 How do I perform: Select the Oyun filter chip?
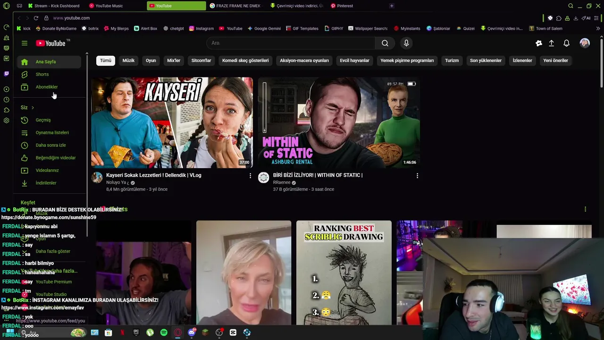(x=151, y=60)
